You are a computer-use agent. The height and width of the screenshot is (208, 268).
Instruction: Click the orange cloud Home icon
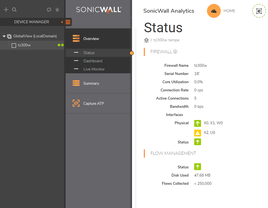click(x=214, y=11)
